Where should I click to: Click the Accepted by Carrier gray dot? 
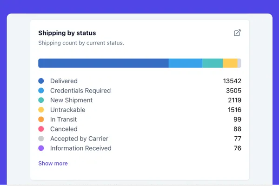coord(41,139)
